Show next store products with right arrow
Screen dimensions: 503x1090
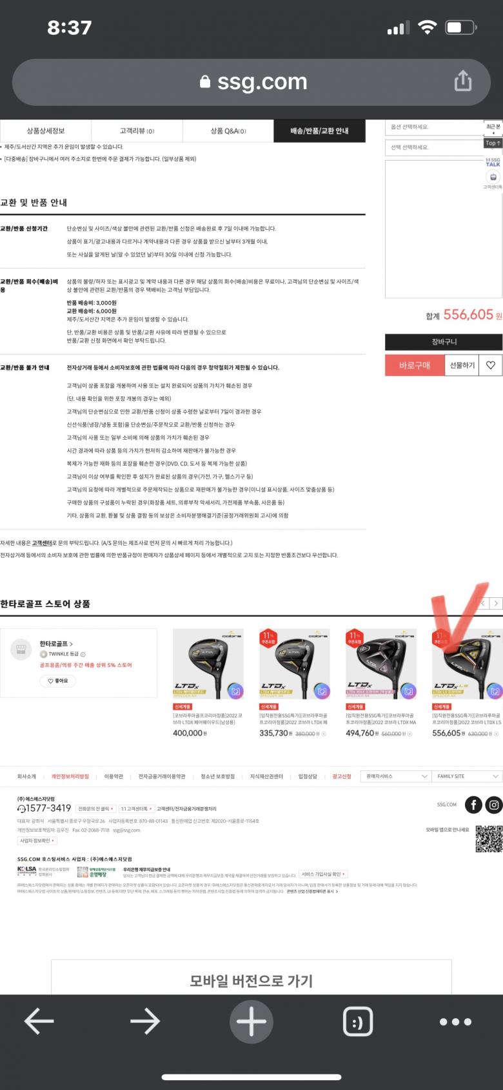click(x=495, y=603)
